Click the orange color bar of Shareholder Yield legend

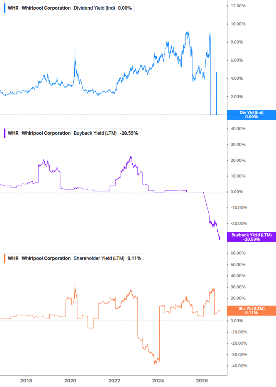[5, 258]
